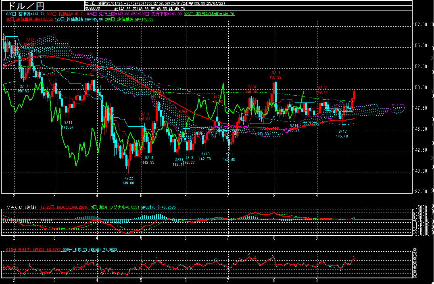Image resolution: width=434 pixels, height=284 pixels.
Task: Click the MACD (終値) panel title
Action: [x=20, y=207]
